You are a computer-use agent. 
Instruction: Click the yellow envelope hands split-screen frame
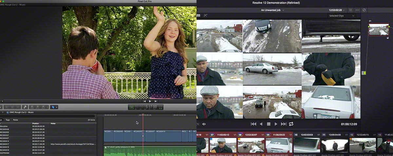331,69
